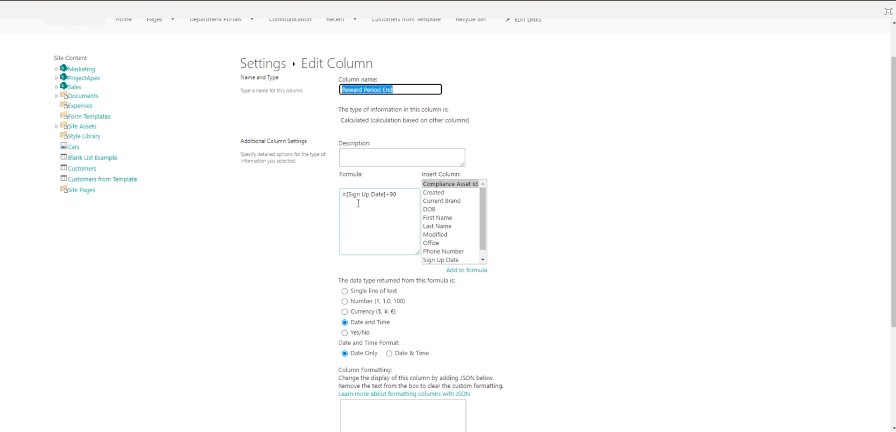Click the main page vertical scrollbar
The width and height of the screenshot is (896, 432).
pyautogui.click(x=893, y=192)
